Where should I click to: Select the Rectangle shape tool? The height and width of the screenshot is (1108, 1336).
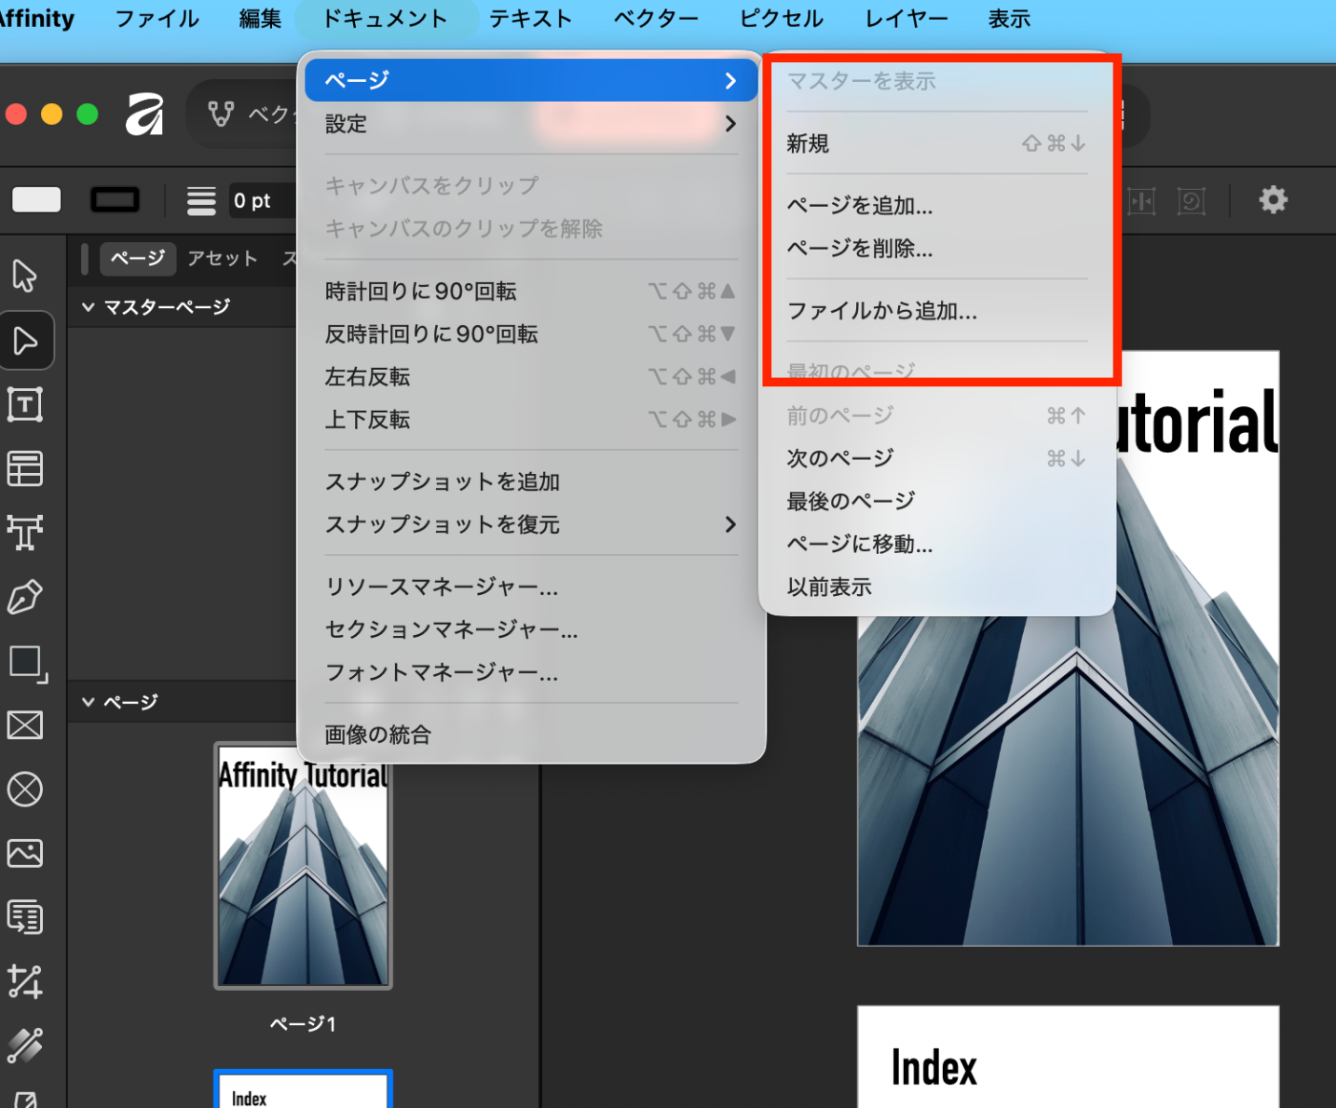(x=27, y=663)
